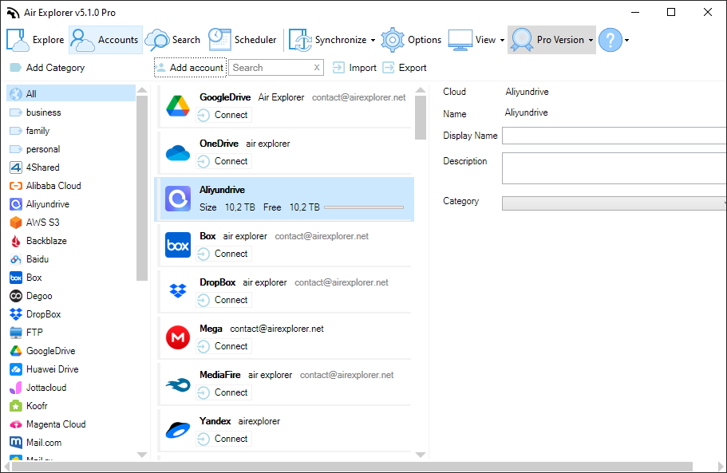Click the account list scroll up arrow

[421, 90]
